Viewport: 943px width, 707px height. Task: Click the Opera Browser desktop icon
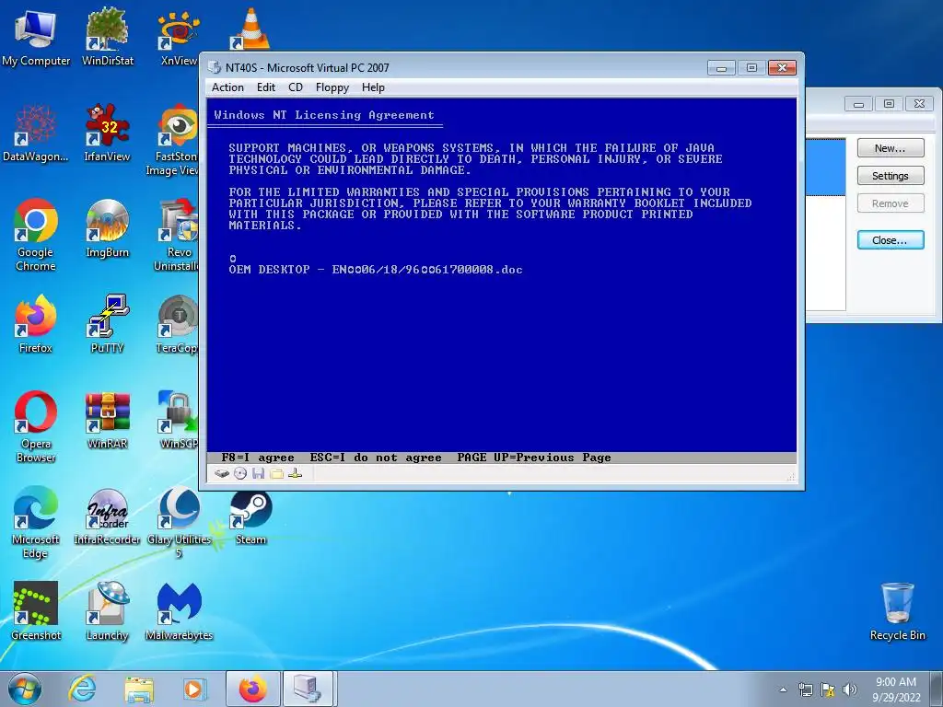pos(36,427)
